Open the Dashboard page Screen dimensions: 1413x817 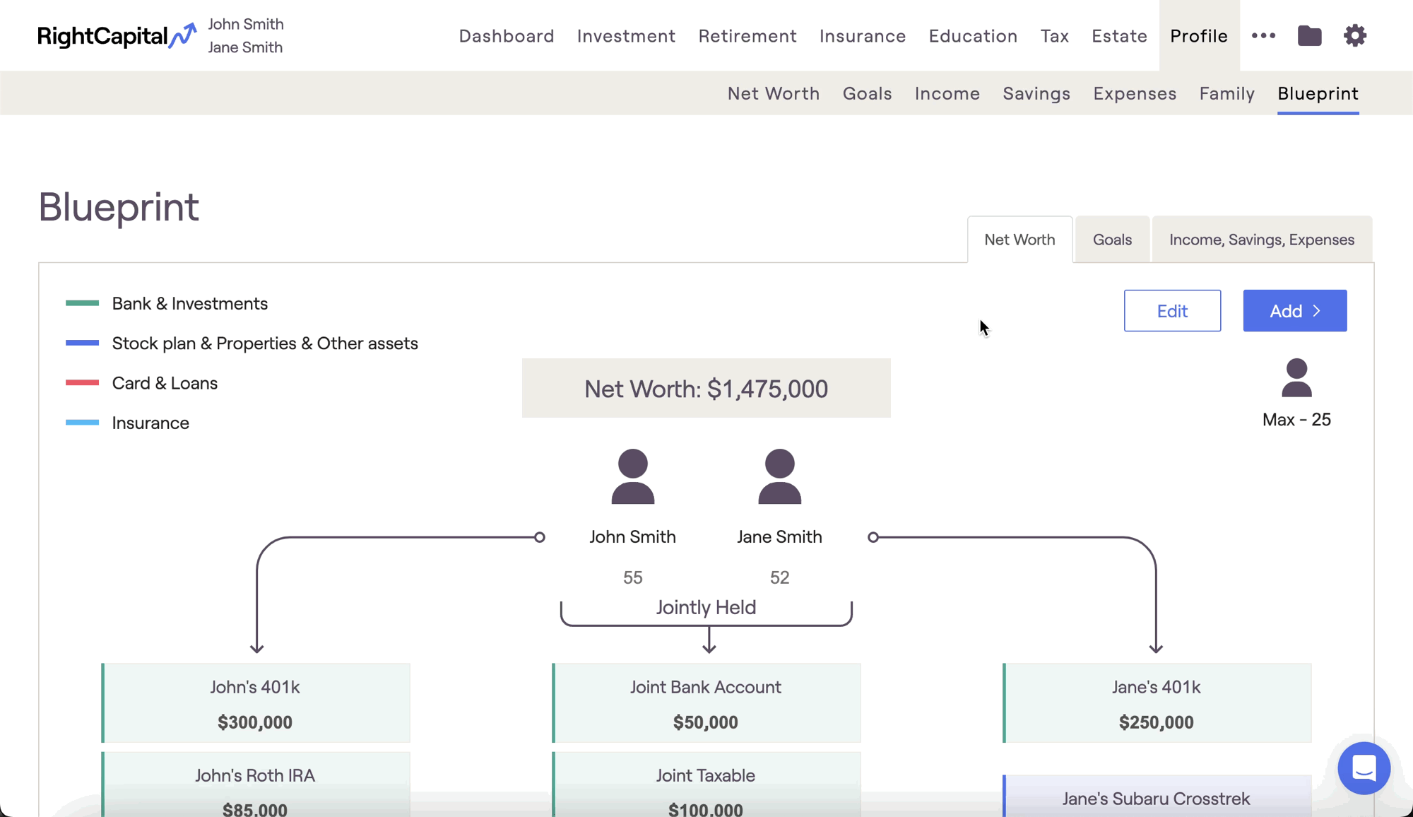[x=506, y=35]
